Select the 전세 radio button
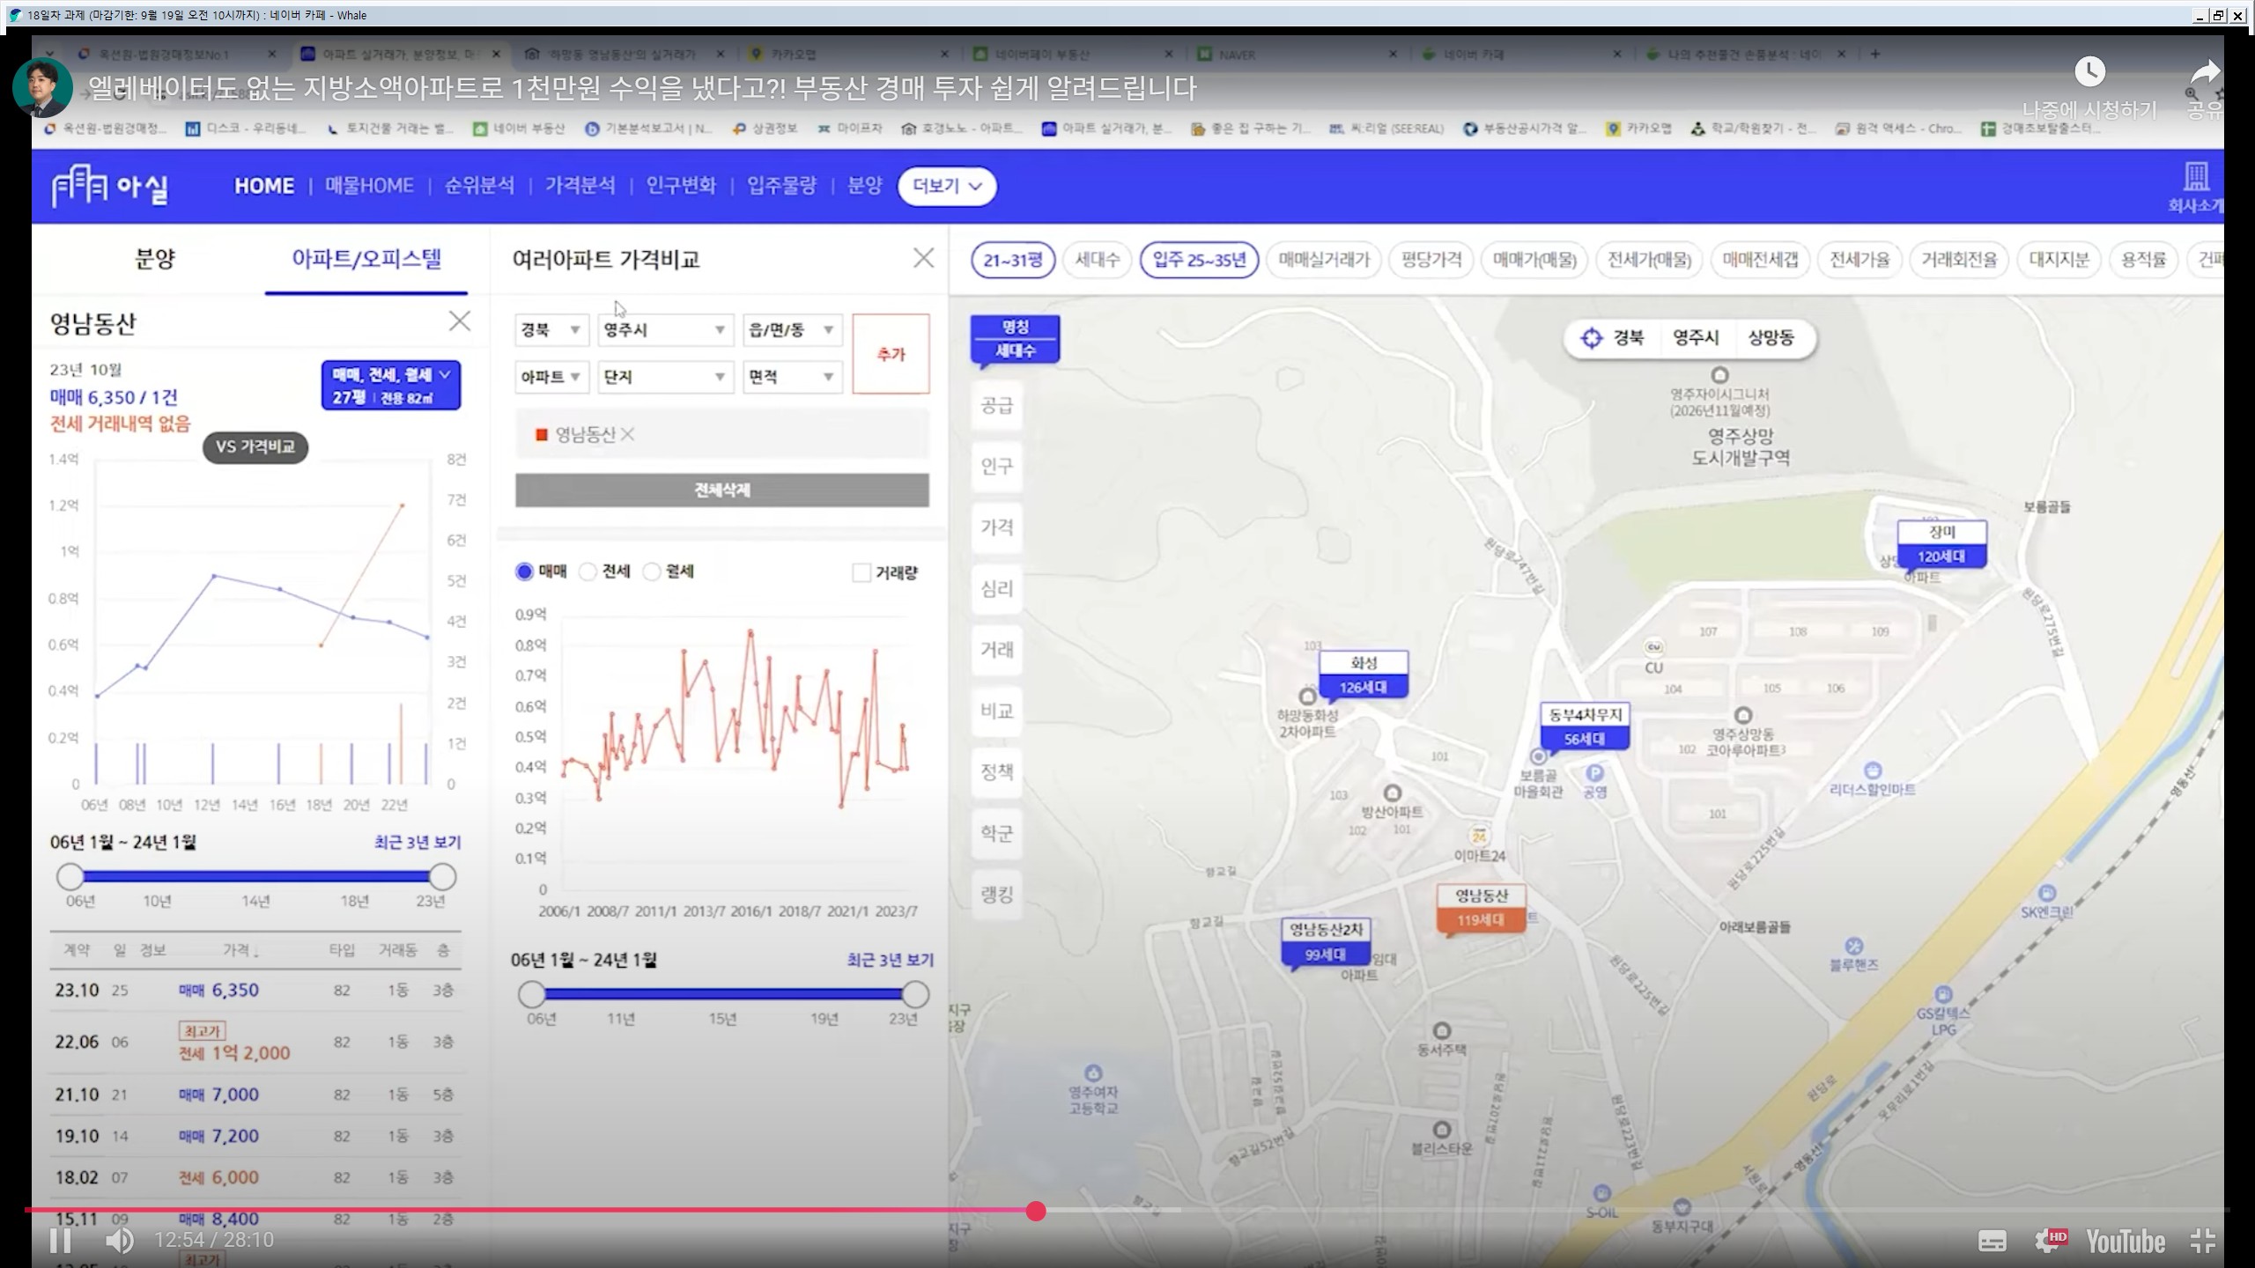Screen dimensions: 2255x1268 (588, 572)
